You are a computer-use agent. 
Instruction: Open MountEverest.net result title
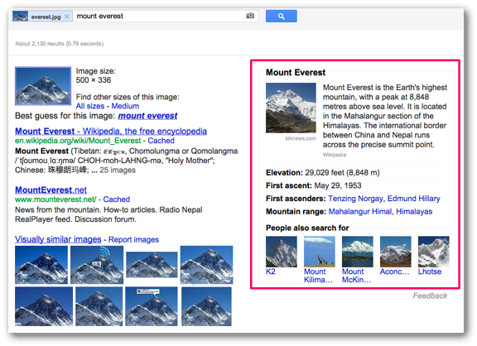click(x=51, y=190)
